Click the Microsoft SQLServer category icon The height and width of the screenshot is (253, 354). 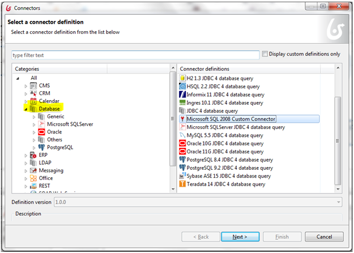pos(41,125)
